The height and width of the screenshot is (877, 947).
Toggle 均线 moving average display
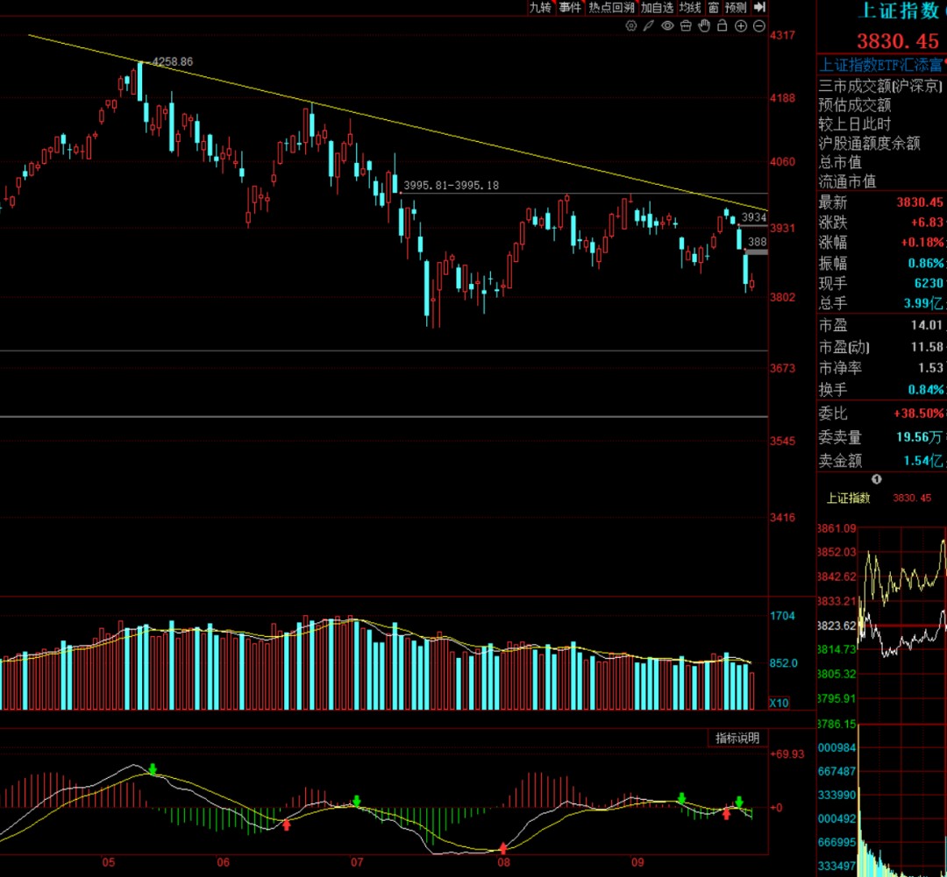click(690, 7)
